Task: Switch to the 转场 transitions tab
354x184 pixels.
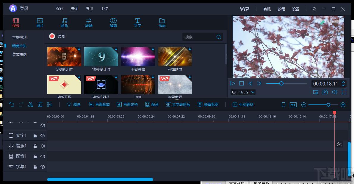Action: click(89, 23)
